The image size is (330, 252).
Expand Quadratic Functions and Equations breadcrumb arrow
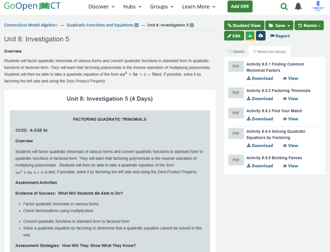click(136, 25)
